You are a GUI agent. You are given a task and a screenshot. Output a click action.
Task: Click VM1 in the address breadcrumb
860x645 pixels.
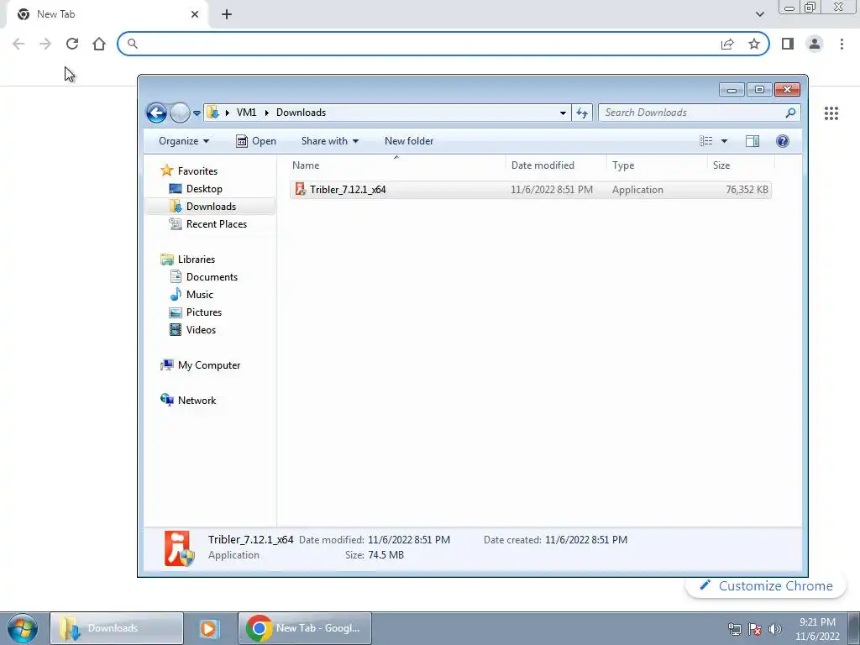pyautogui.click(x=246, y=113)
